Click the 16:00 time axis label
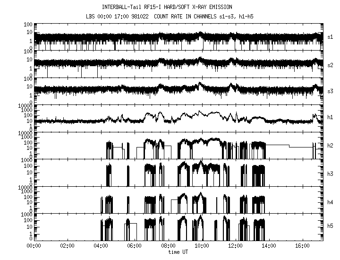 pyautogui.click(x=303, y=246)
